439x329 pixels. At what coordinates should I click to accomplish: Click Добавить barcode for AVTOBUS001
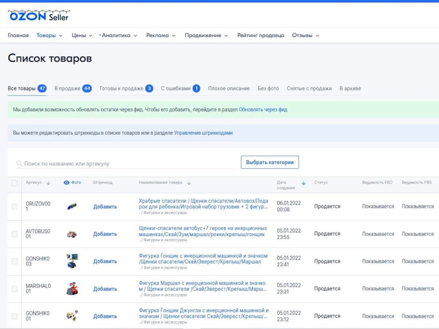point(105,234)
